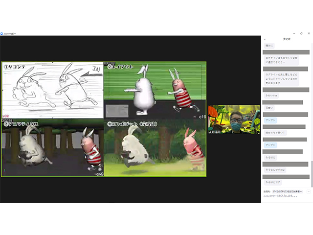Click the ④コンポジット finished composite panel
Viewport: 313px width, 235px height.
(x=155, y=148)
